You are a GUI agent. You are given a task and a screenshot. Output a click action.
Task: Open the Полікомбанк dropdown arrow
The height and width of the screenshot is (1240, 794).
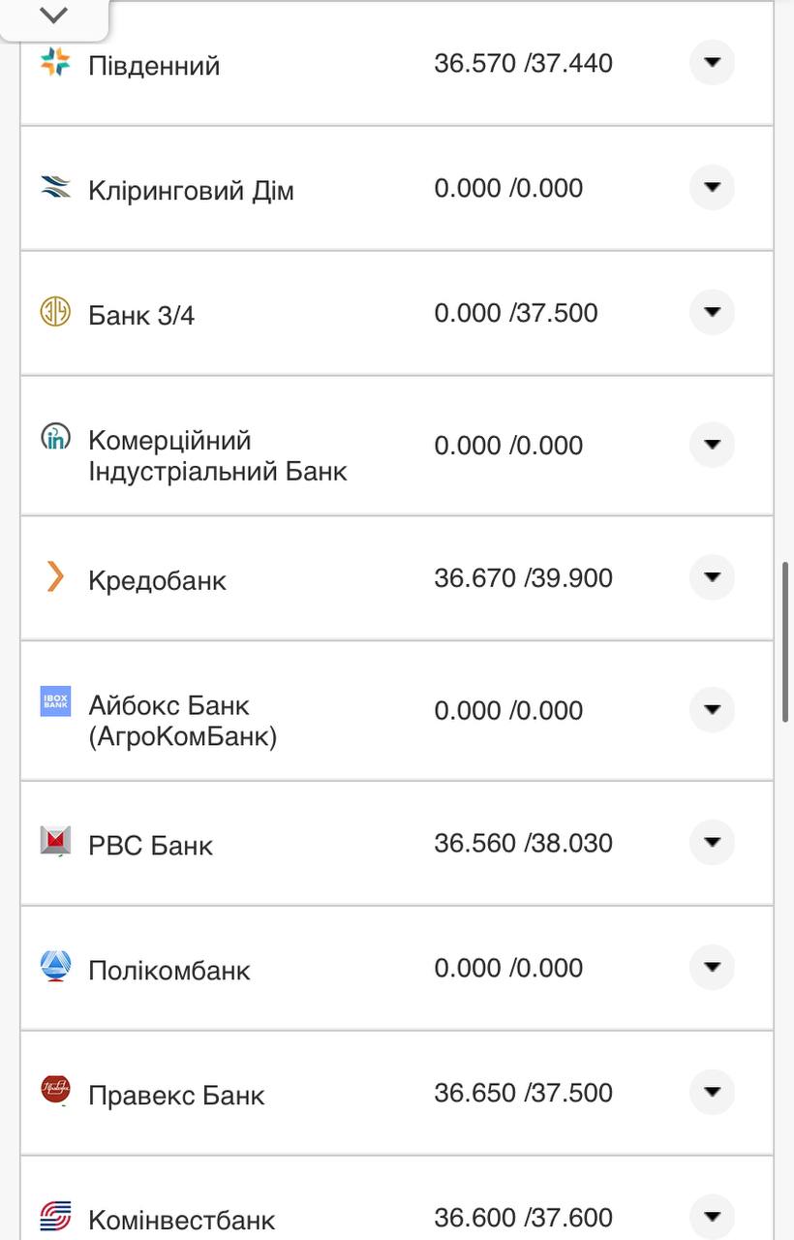pyautogui.click(x=712, y=966)
